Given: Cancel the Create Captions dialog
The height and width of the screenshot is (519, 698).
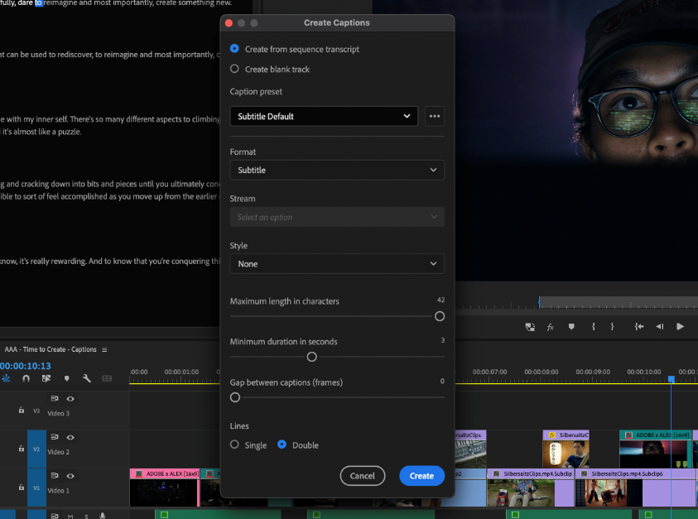Looking at the screenshot, I should point(363,476).
